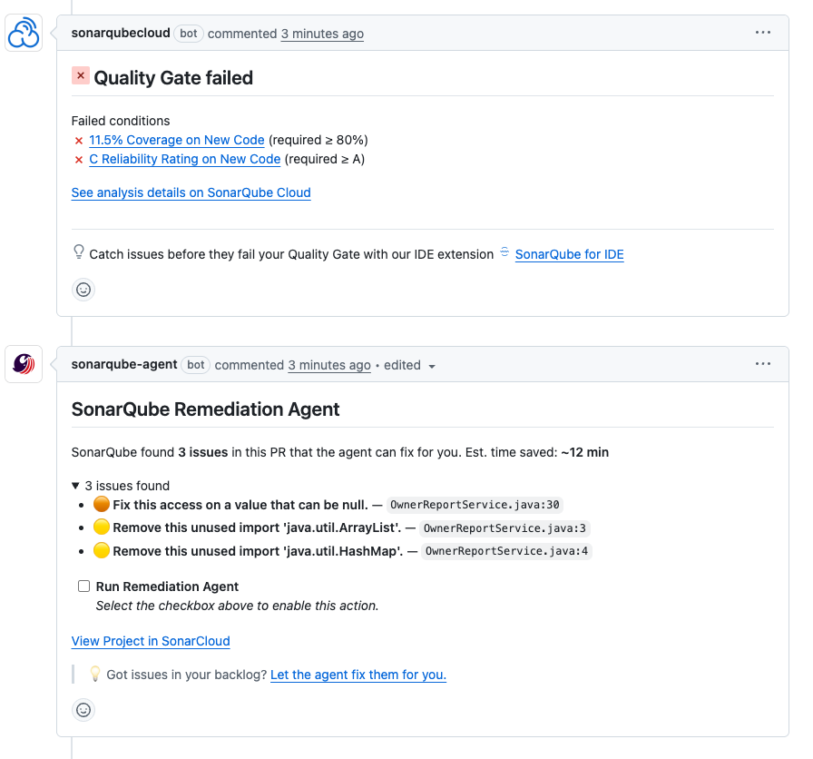The width and height of the screenshot is (813, 759).
Task: Collapse the 3 issues found disclosure
Action: tap(76, 486)
